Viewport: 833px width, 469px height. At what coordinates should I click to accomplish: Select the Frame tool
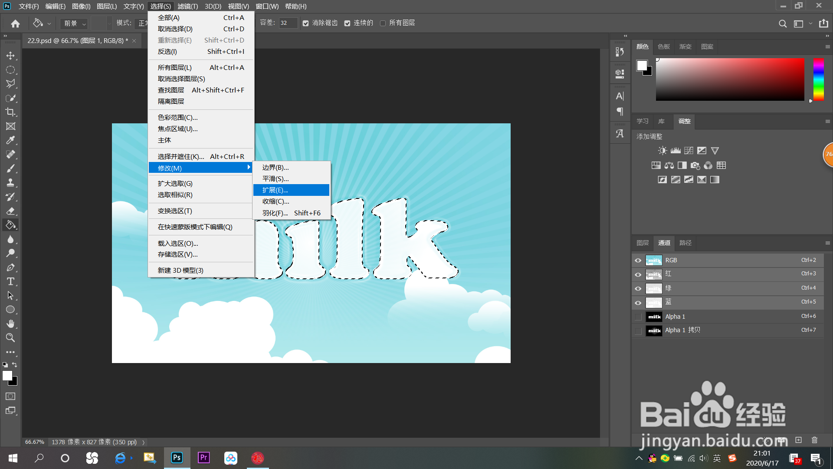(10, 126)
